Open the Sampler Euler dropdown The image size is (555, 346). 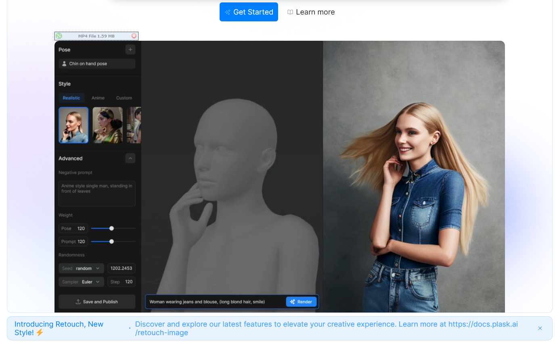coord(81,282)
